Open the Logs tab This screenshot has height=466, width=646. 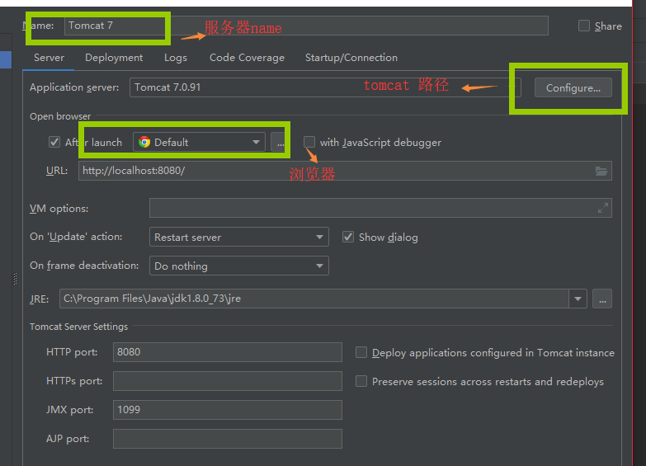click(x=176, y=58)
